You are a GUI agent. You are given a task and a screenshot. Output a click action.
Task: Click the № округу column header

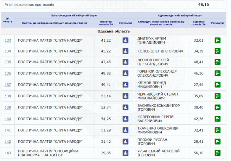8,20
